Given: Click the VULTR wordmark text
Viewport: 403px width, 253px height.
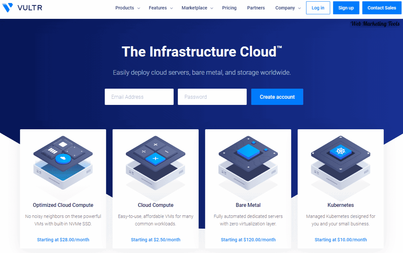Looking at the screenshot, I should click(30, 8).
